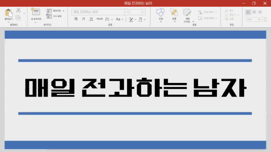This screenshot has height=152, width=271.
Task: Select the slide title text 매일 전과하는 남자
Action: pos(135,87)
